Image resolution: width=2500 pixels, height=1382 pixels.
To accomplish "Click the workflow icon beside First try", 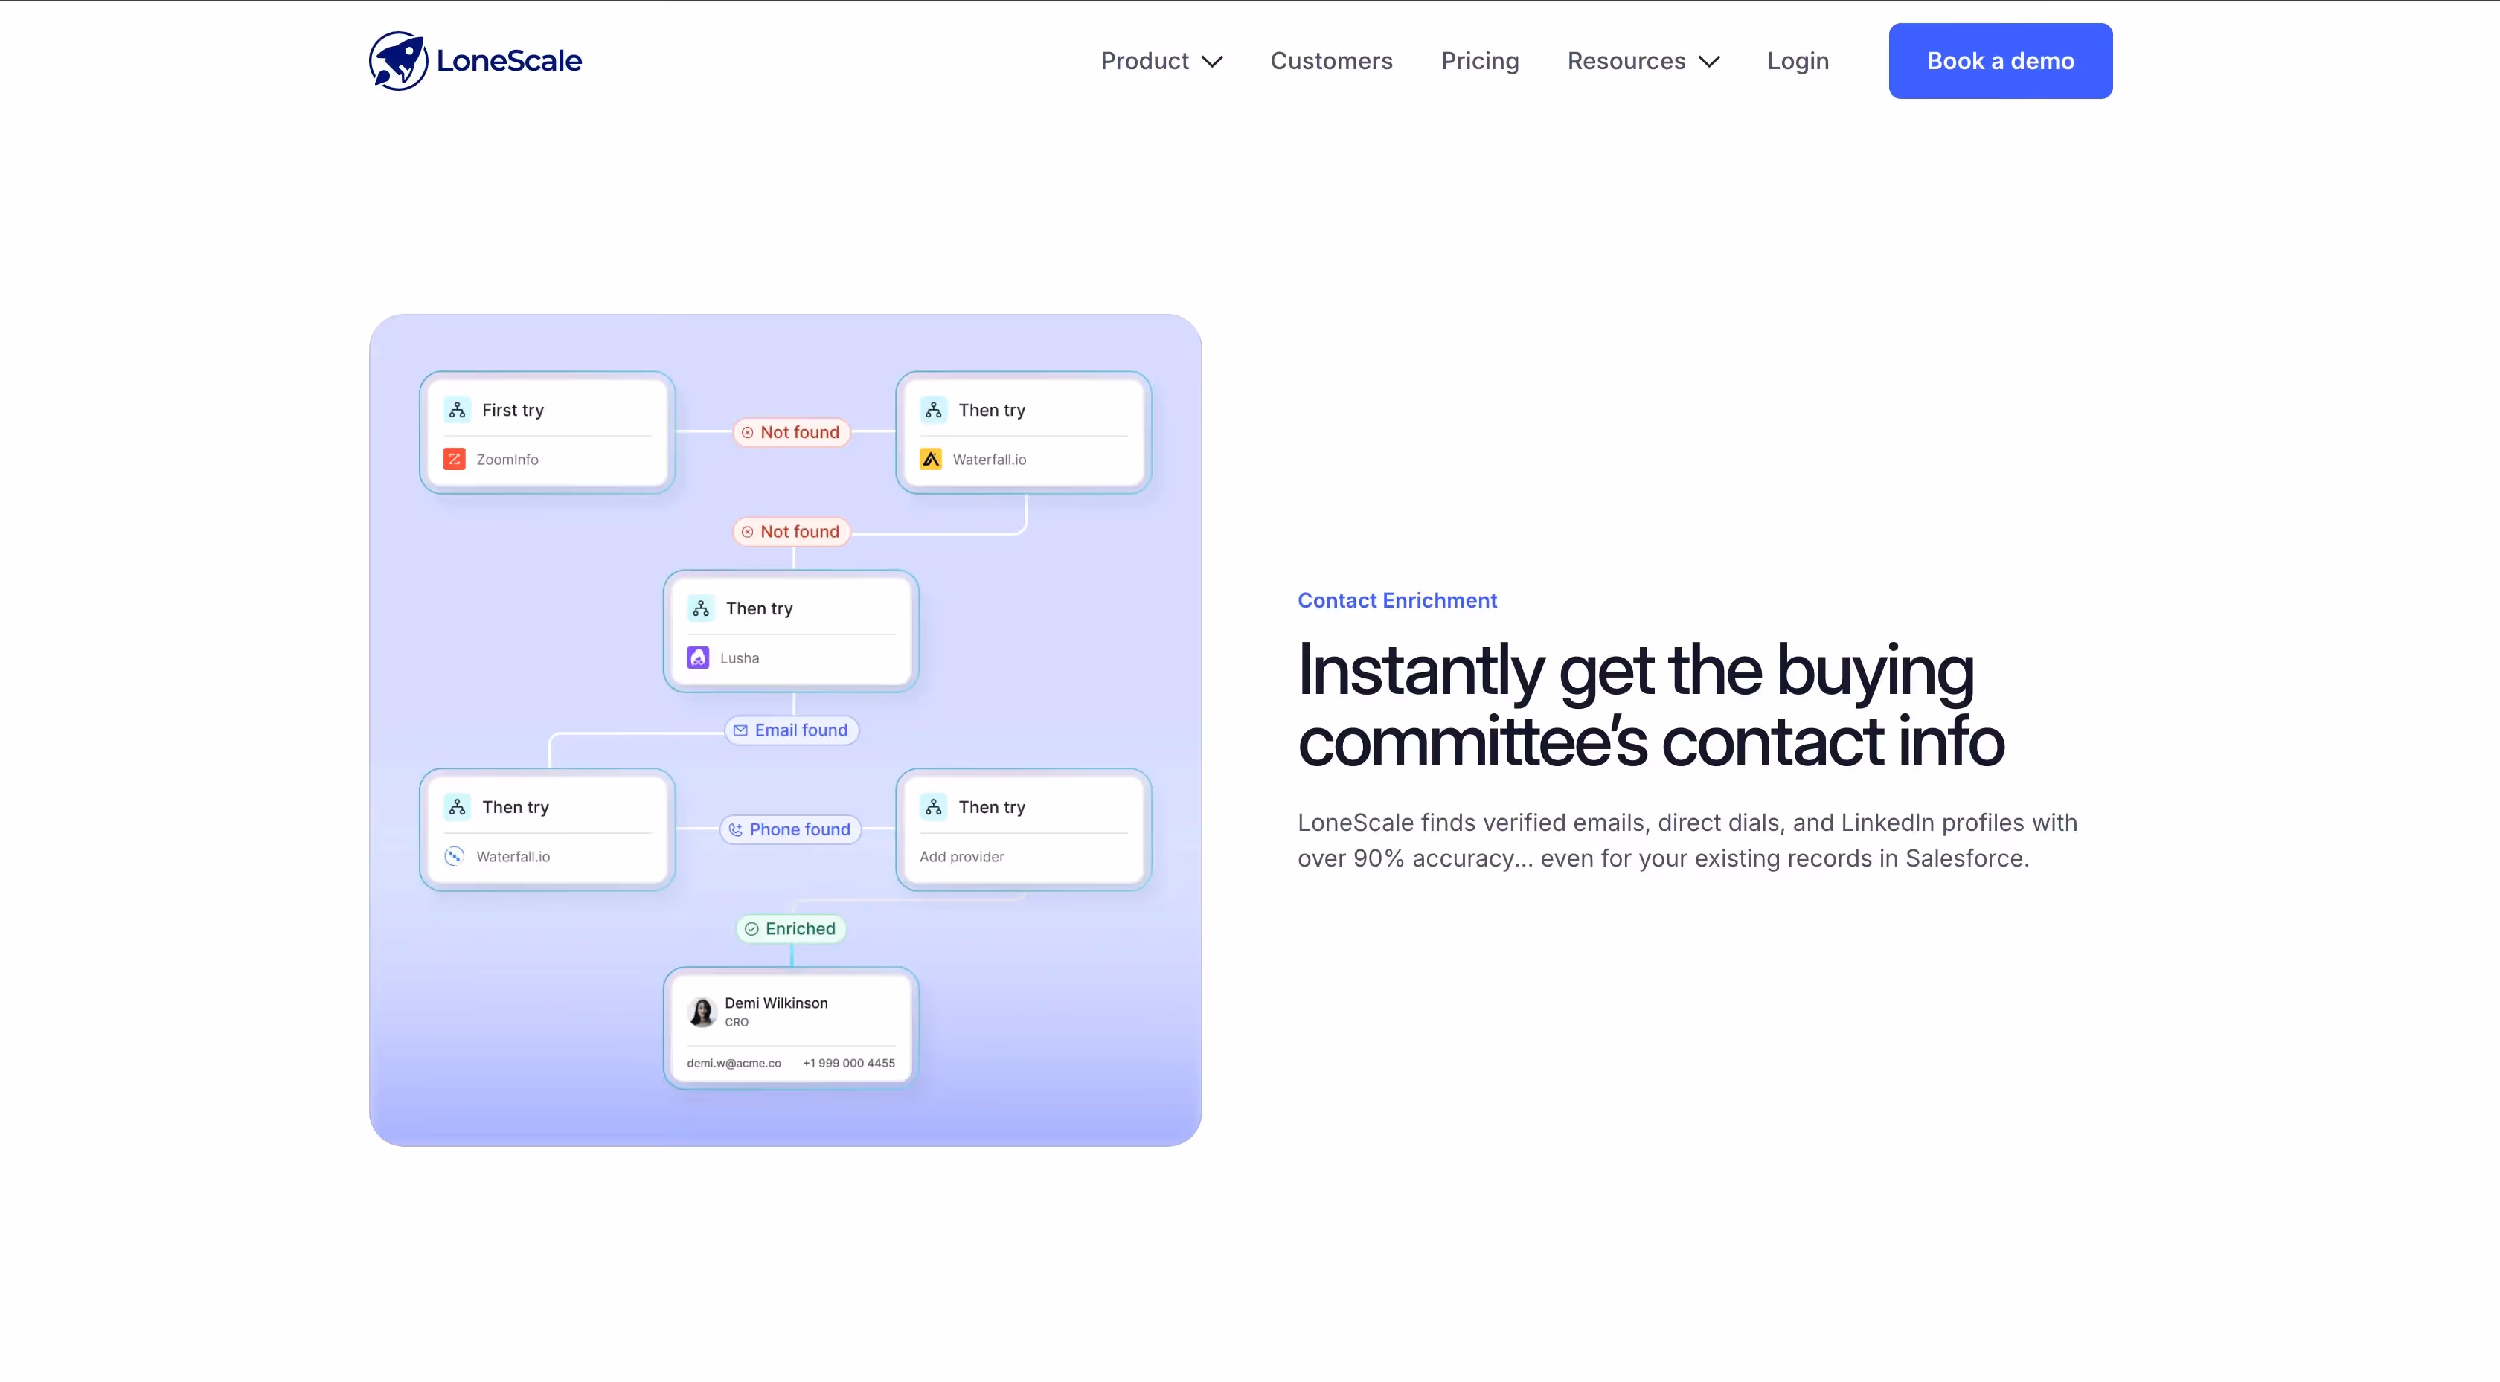I will 457,410.
